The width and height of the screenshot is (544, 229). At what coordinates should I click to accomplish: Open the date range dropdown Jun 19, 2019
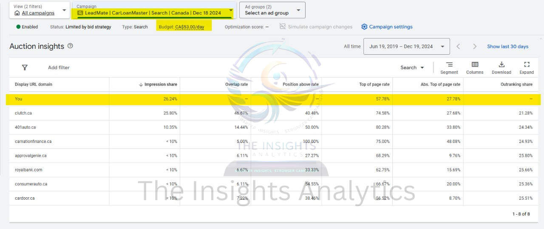[406, 47]
